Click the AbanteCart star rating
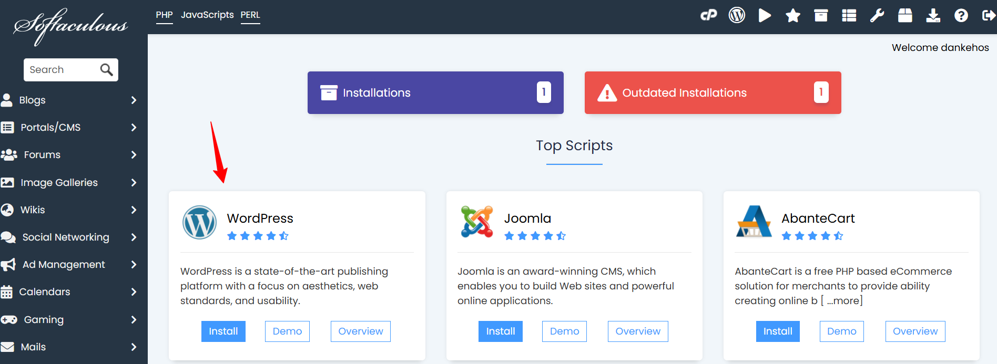Screen dimensions: 997x364 [x=812, y=236]
